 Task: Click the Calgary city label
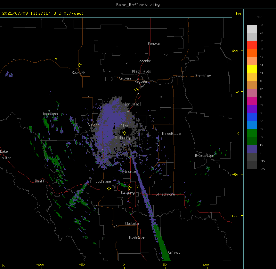click(x=128, y=193)
